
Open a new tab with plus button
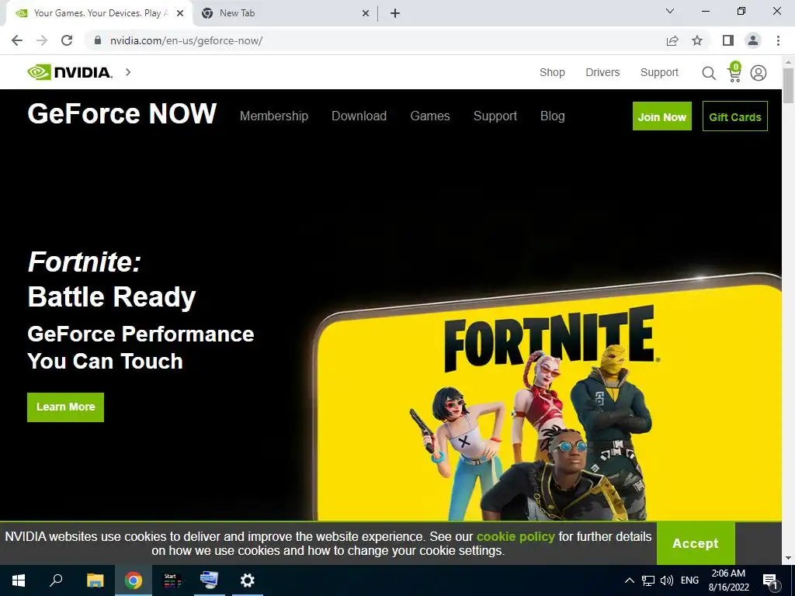coord(395,13)
